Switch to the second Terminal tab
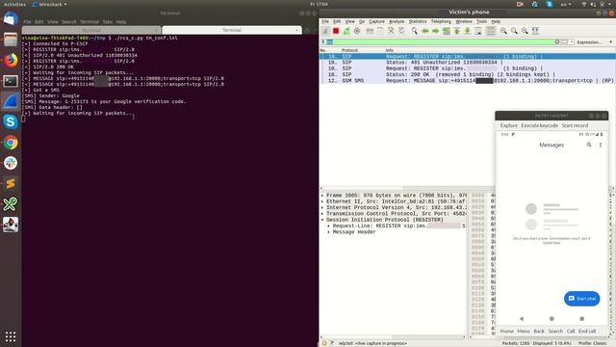The width and height of the screenshot is (616, 347). click(232, 30)
